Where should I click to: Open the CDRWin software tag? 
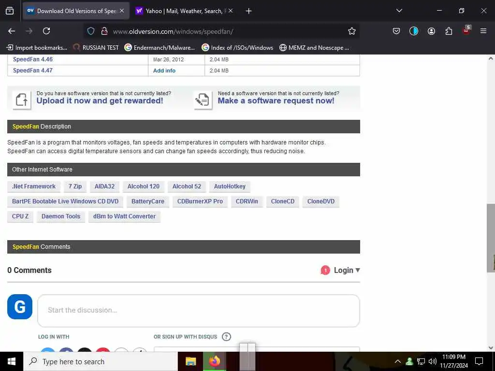pyautogui.click(x=247, y=201)
